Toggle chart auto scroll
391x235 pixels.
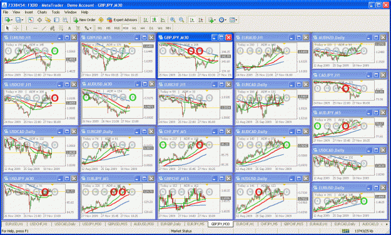click(192, 20)
